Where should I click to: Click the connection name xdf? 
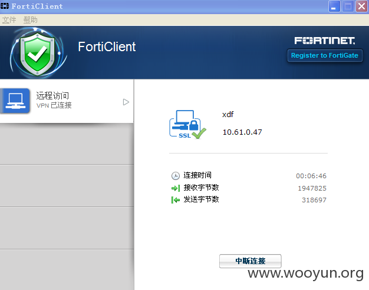pos(228,114)
